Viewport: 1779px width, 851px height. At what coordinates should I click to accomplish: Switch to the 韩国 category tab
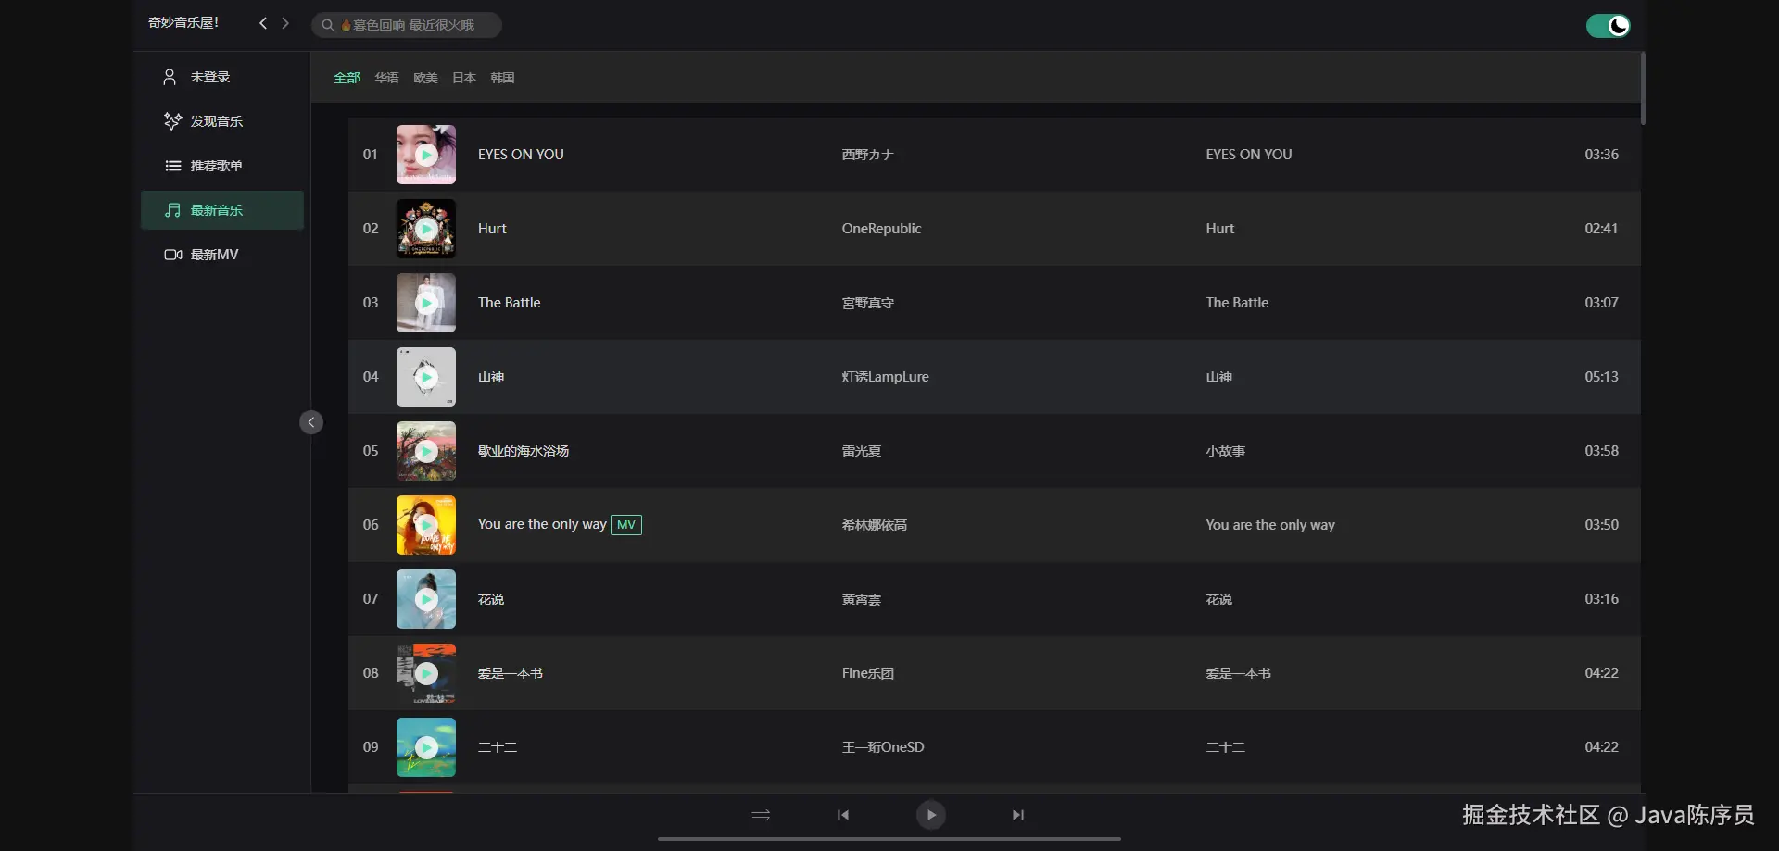(x=502, y=78)
